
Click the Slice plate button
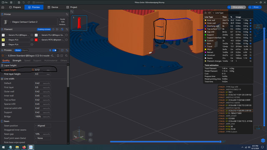(x=238, y=7)
